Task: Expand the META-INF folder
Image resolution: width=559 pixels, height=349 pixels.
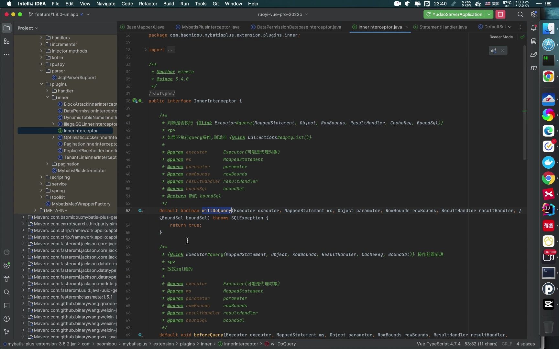Action: [35, 210]
